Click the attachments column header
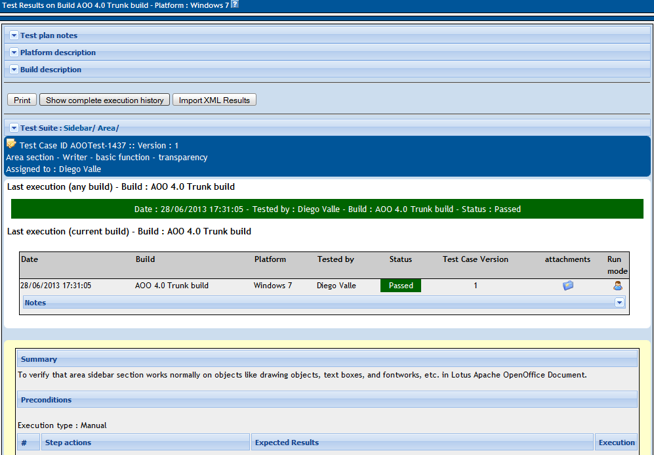The width and height of the screenshot is (654, 455). click(x=567, y=259)
